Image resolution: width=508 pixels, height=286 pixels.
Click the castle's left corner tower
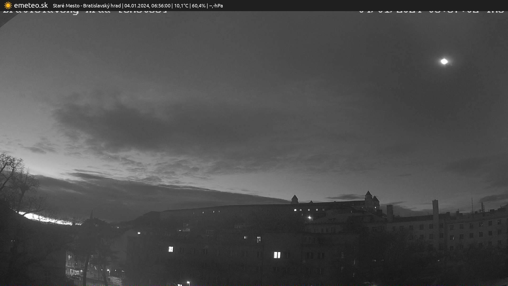294,199
